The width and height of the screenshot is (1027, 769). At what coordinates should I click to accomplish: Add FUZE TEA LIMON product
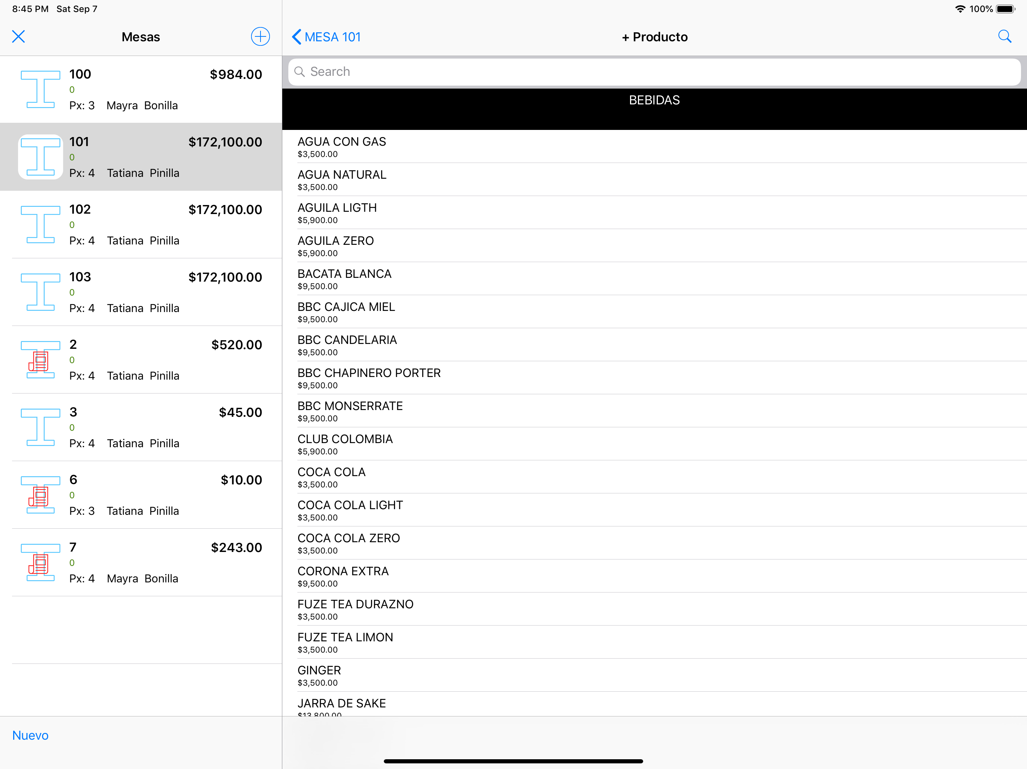tap(654, 642)
